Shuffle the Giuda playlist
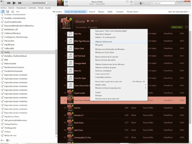The height and width of the screenshot is (144, 192). (x=92, y=21)
